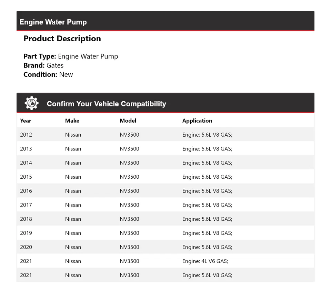This screenshot has width=331, height=293.
Task: Sort by the Make column header
Action: (72, 121)
